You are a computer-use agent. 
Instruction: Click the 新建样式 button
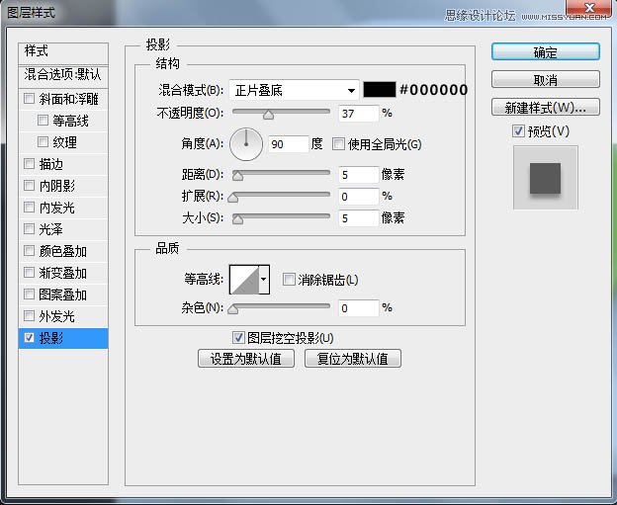[545, 108]
